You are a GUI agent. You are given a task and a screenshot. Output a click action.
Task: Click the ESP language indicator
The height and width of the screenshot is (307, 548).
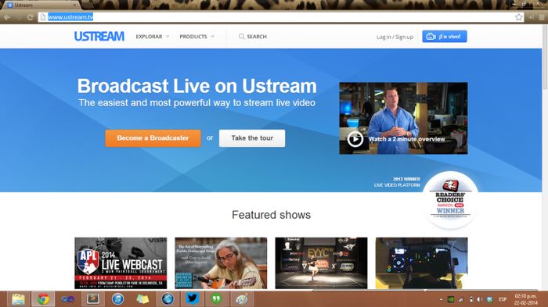[x=503, y=299]
